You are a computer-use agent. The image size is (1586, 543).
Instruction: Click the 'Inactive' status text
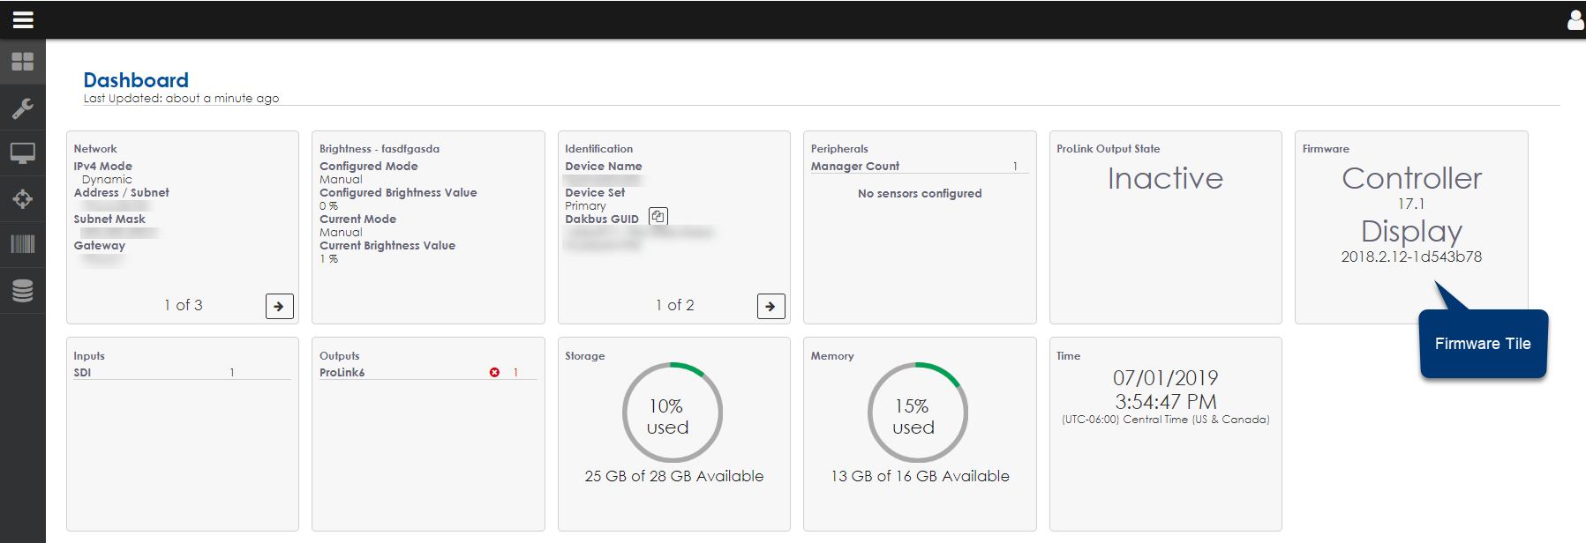click(1166, 179)
